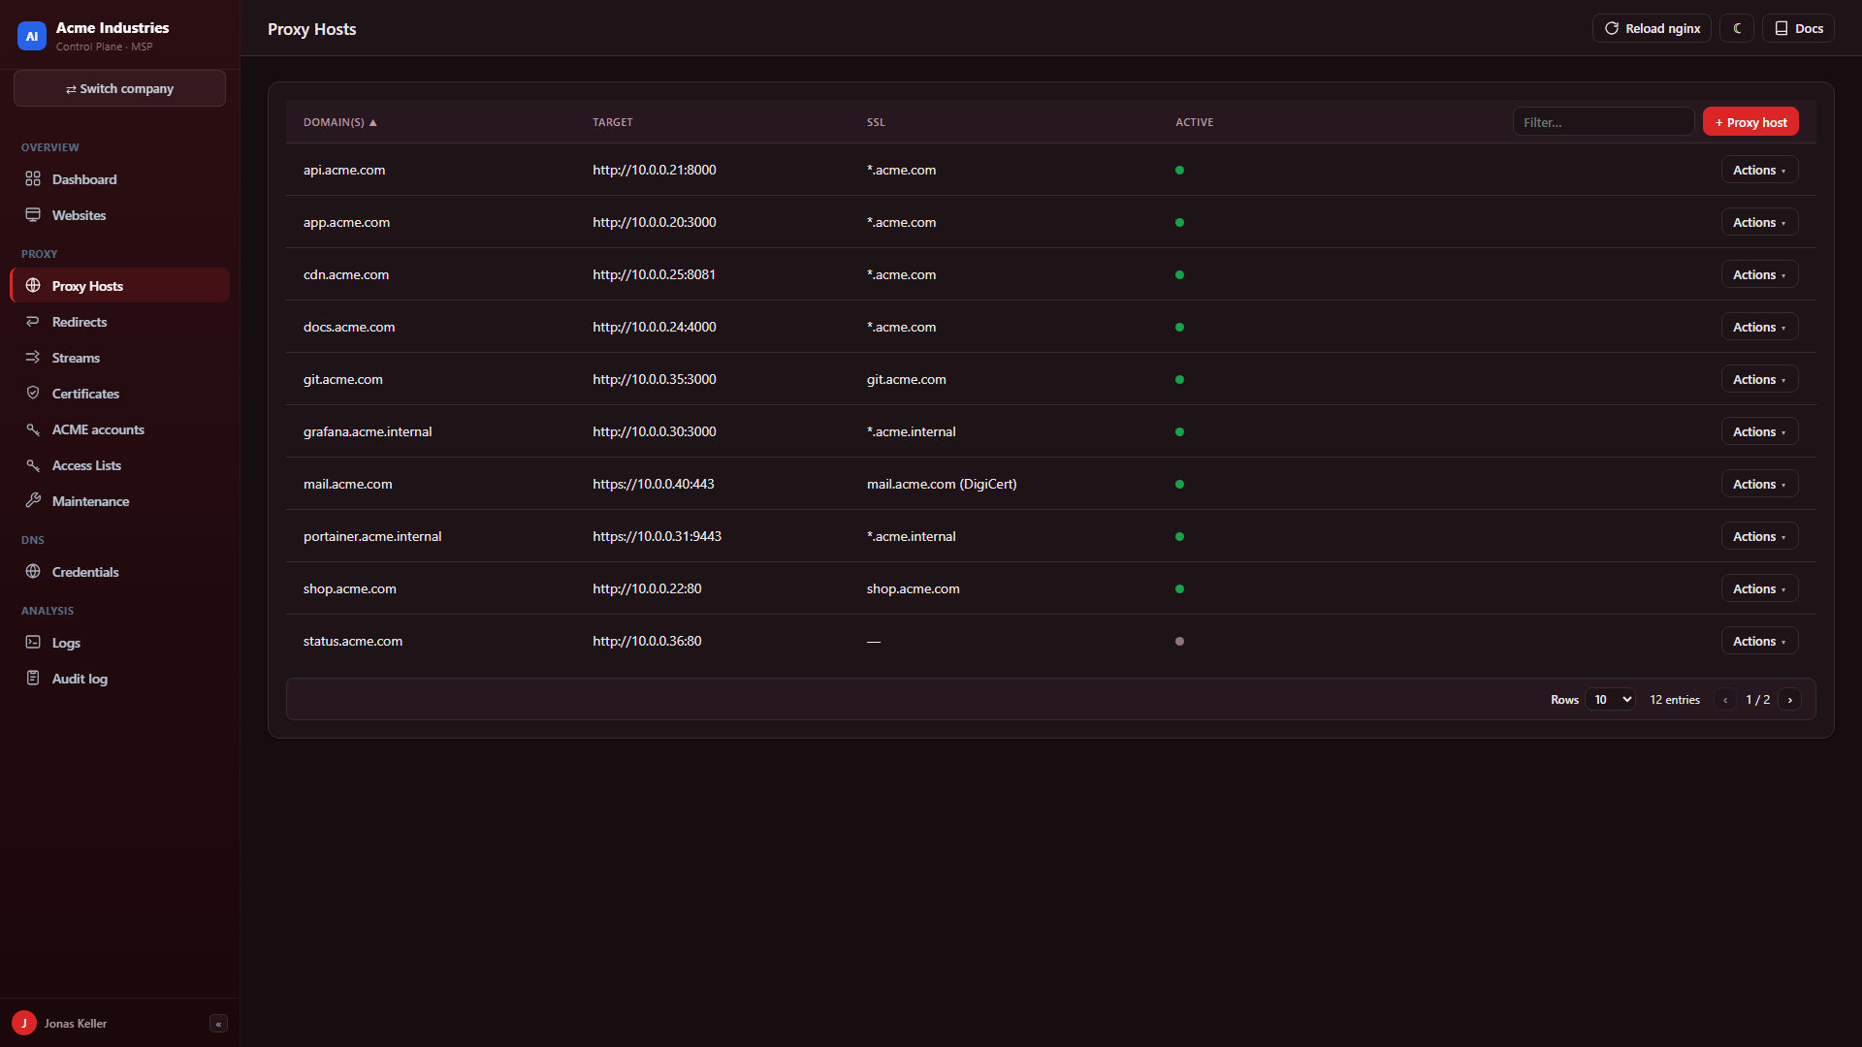Click the Proxy Hosts globe icon
The image size is (1862, 1047).
point(33,286)
